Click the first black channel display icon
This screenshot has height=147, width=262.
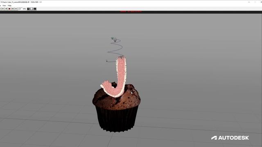coord(28,9)
